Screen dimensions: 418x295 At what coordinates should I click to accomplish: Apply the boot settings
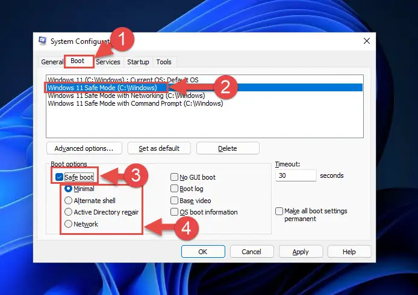tap(301, 251)
